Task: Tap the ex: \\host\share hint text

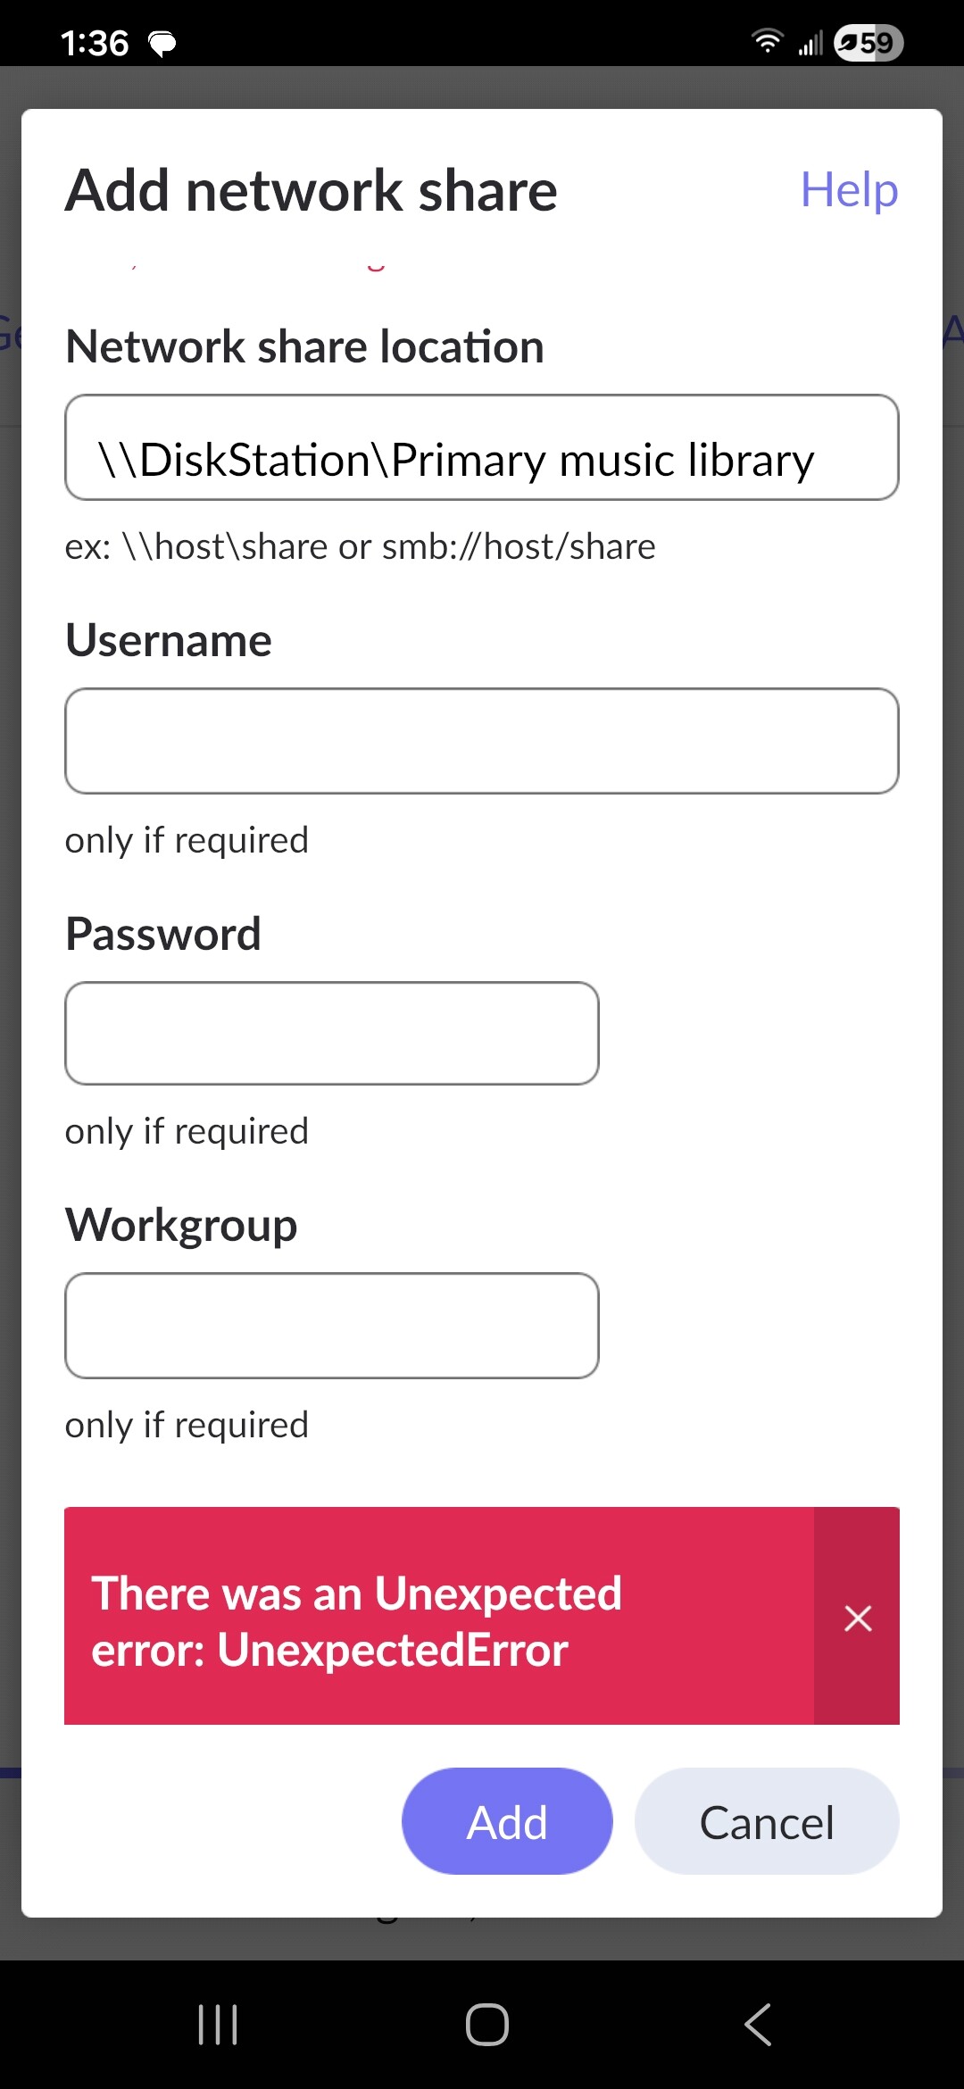Action: [360, 546]
